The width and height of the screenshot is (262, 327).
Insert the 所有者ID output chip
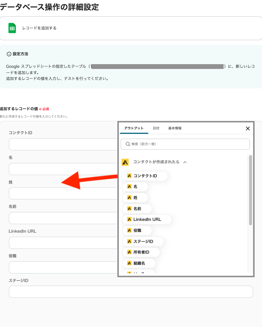(x=141, y=252)
